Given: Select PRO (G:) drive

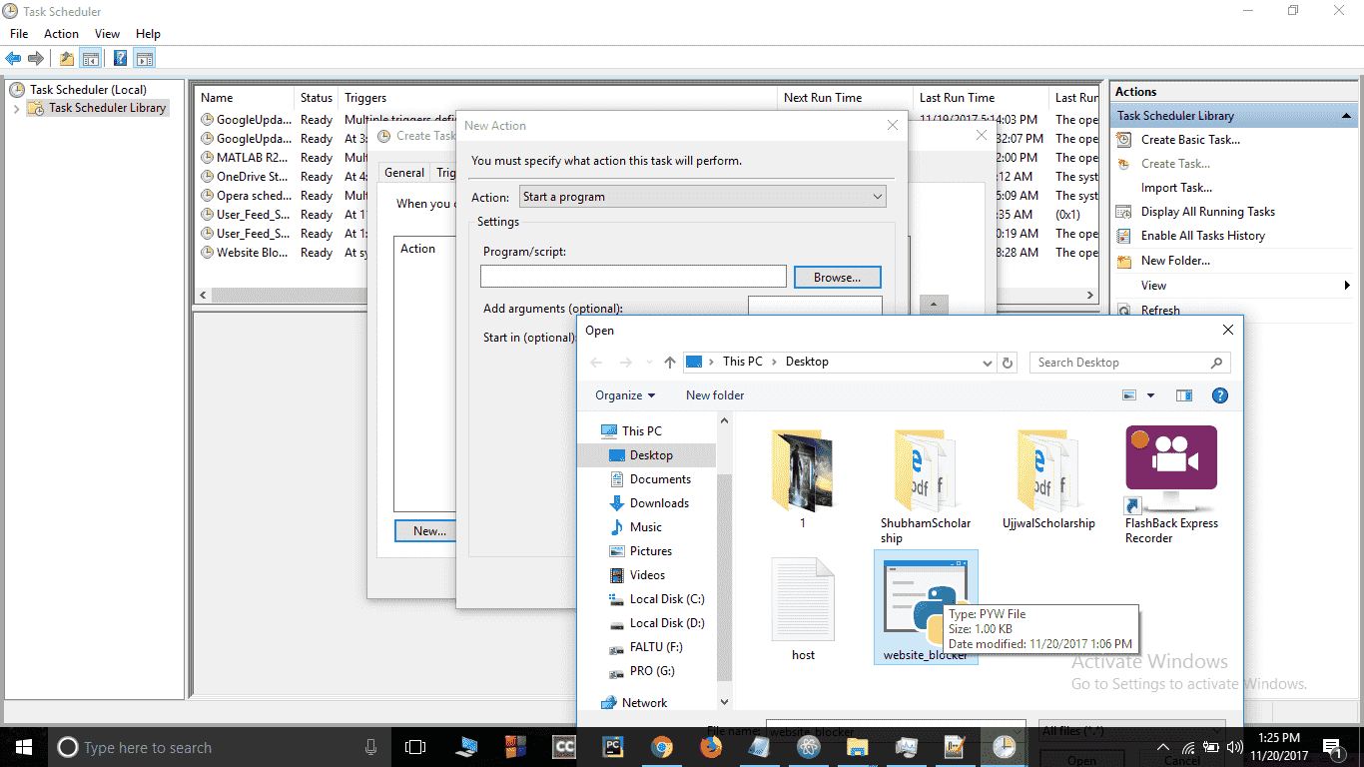Looking at the screenshot, I should click(x=652, y=671).
